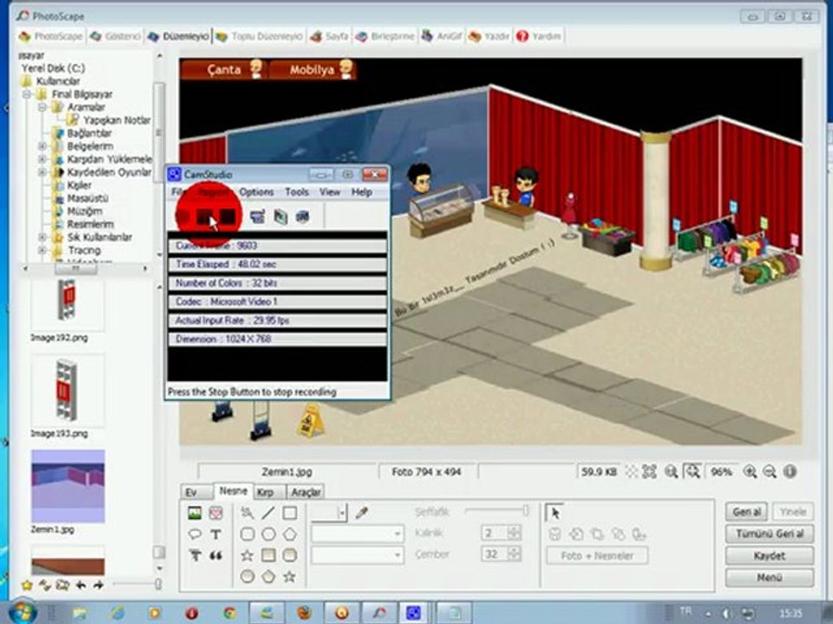This screenshot has height=624, width=833.
Task: Click the Geri al button
Action: 746,512
